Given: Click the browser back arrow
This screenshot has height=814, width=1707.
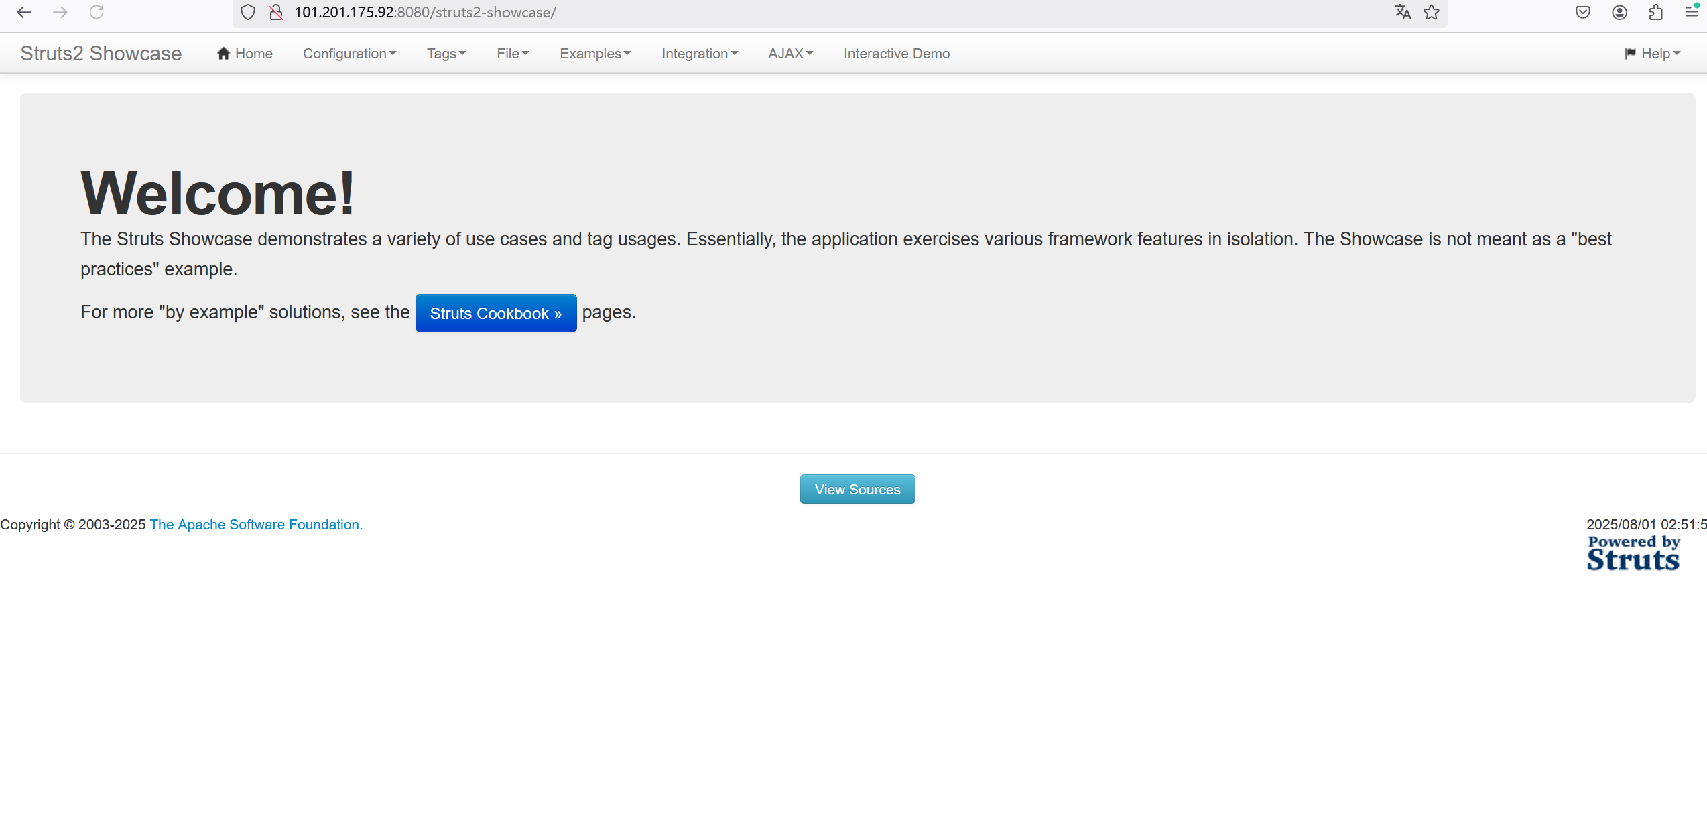Looking at the screenshot, I should pyautogui.click(x=24, y=12).
